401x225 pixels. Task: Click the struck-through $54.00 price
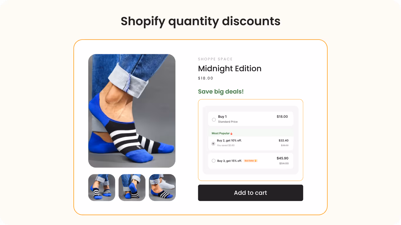click(x=284, y=163)
